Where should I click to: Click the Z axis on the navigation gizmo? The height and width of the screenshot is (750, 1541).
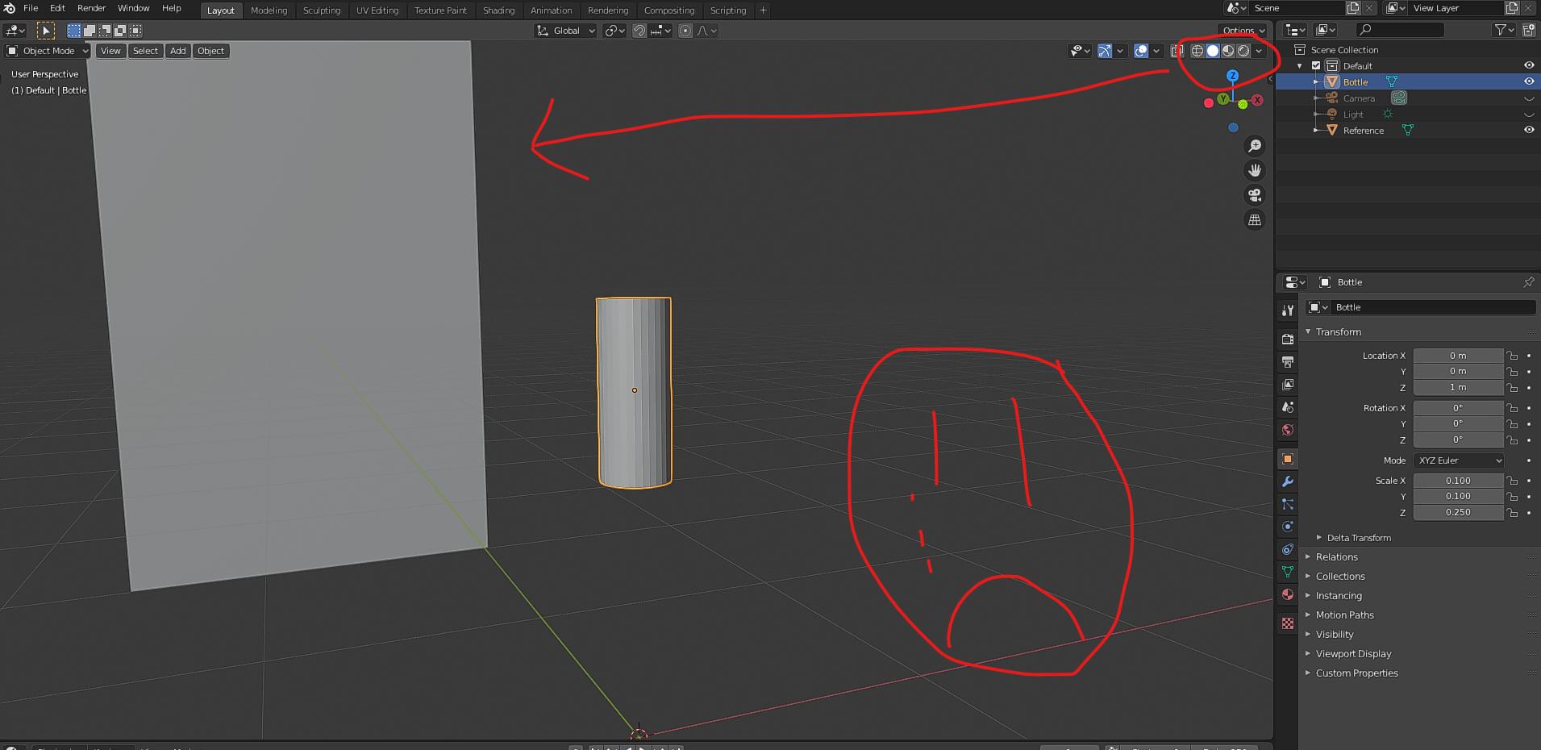[x=1233, y=75]
